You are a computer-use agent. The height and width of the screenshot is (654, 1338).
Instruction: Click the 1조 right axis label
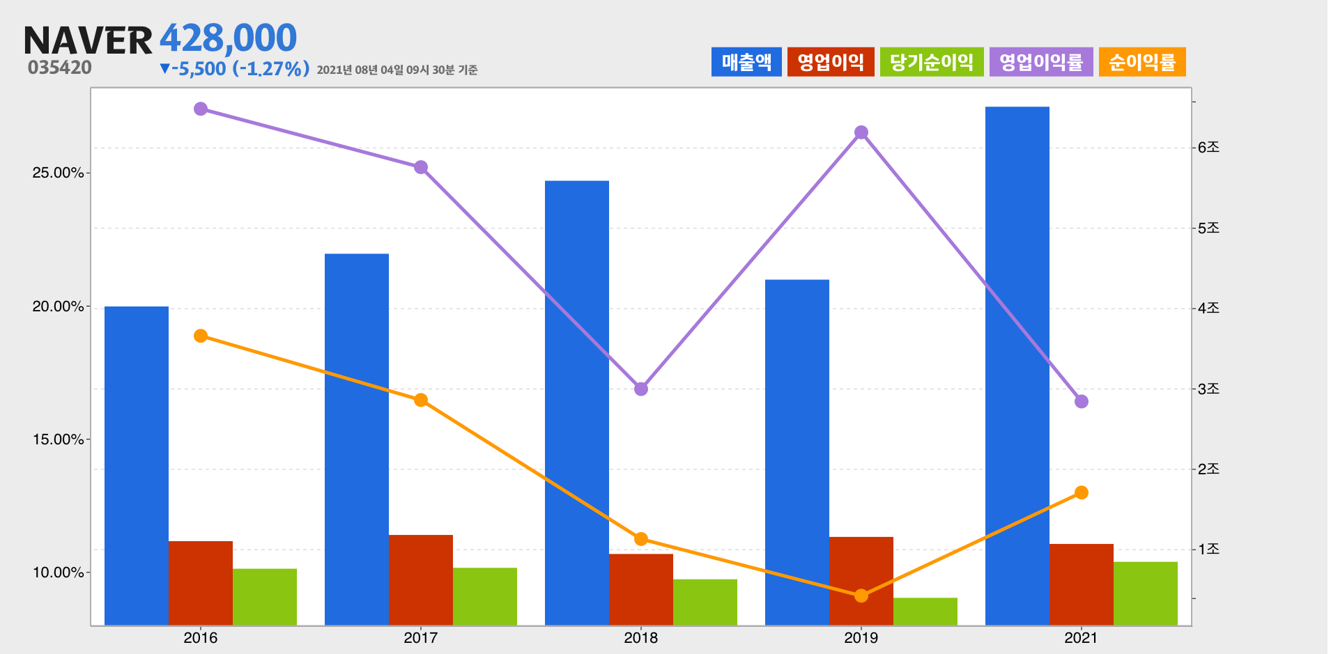(x=1209, y=550)
